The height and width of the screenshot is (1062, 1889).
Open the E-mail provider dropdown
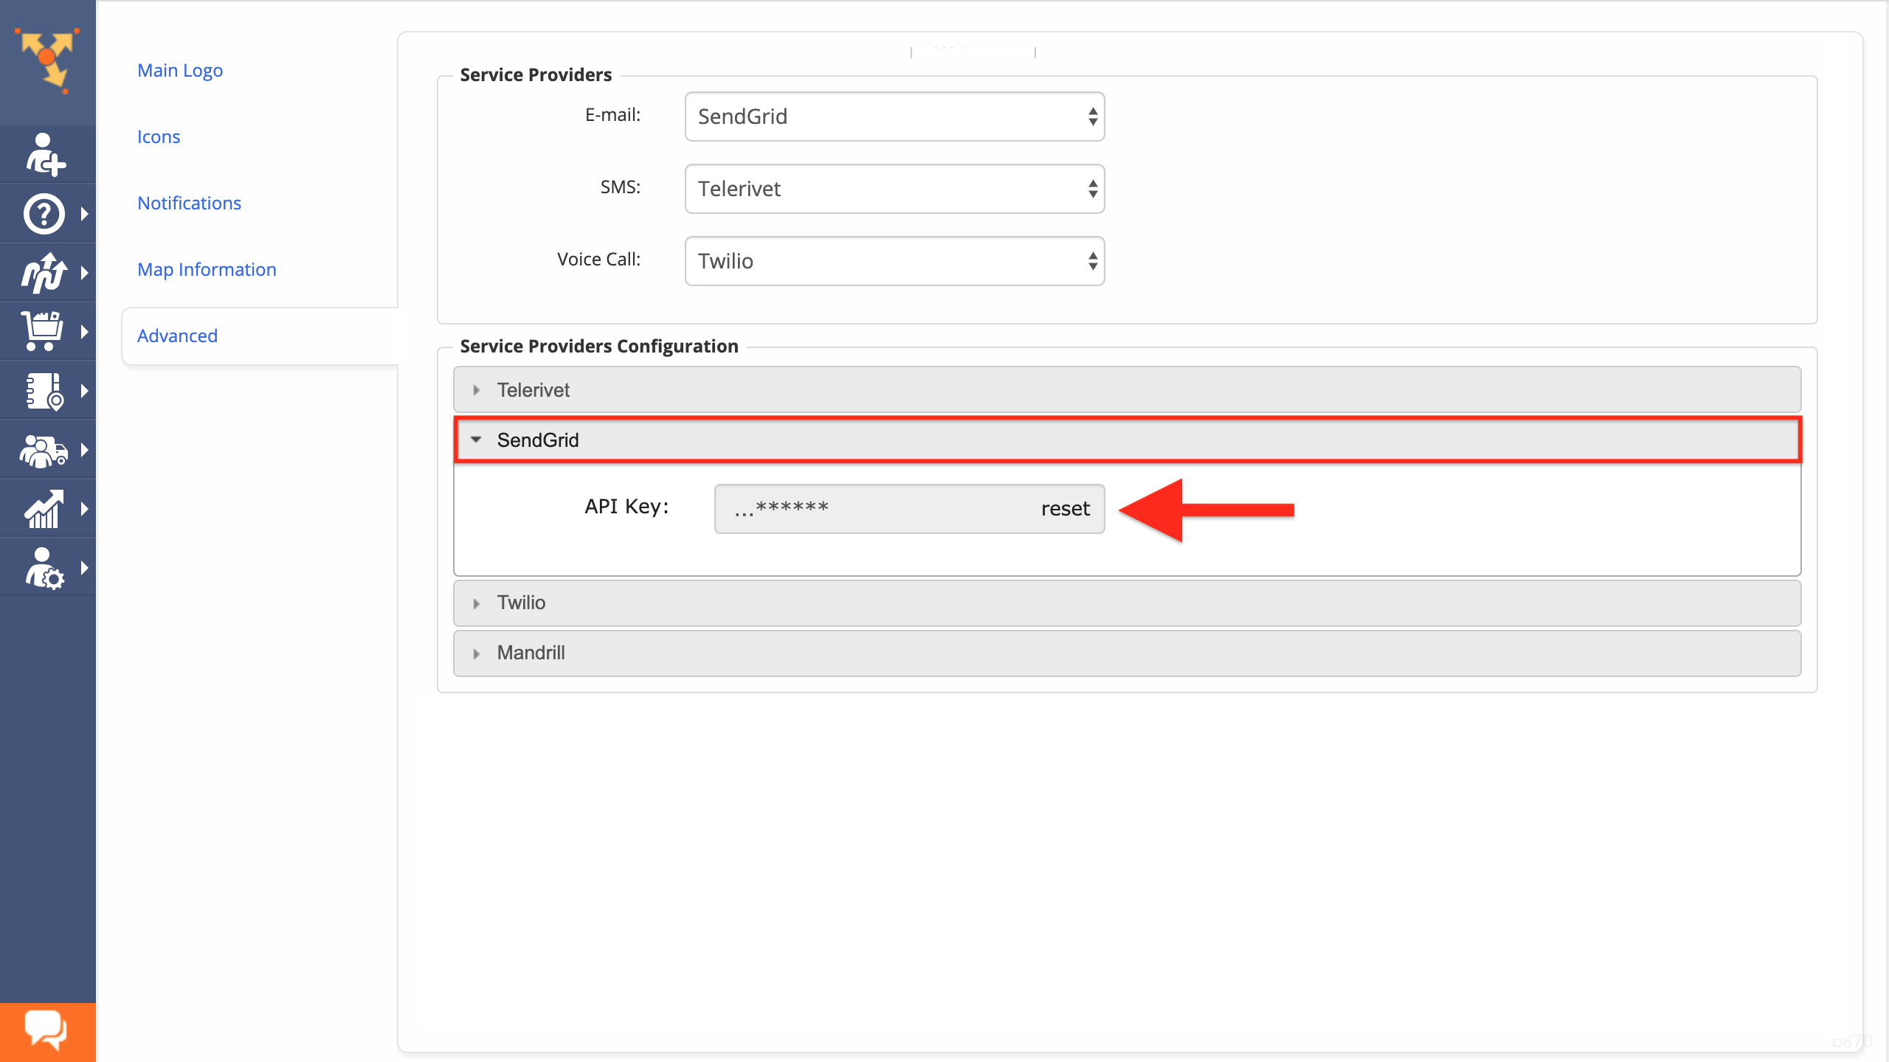click(x=894, y=117)
